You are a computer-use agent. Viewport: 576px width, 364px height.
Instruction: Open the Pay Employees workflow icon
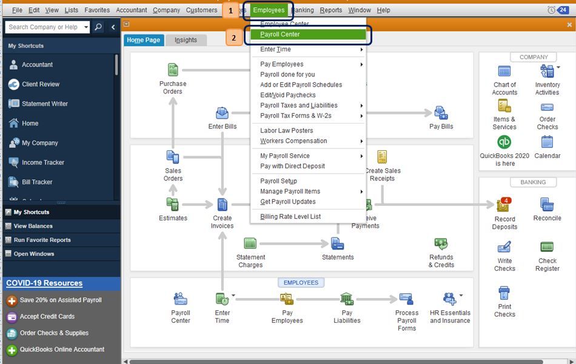click(x=287, y=299)
